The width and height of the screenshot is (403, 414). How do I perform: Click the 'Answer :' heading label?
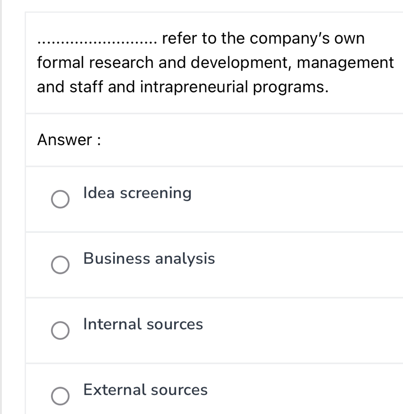point(69,140)
